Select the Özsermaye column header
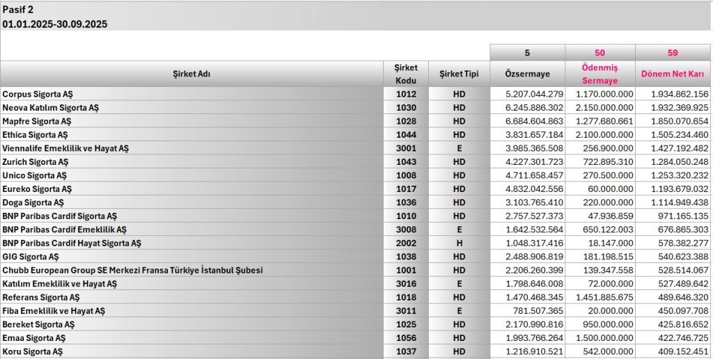Image resolution: width=713 pixels, height=359 pixels. (527, 74)
